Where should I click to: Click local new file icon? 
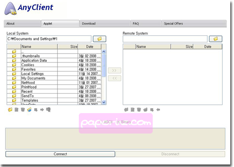coord(16,110)
